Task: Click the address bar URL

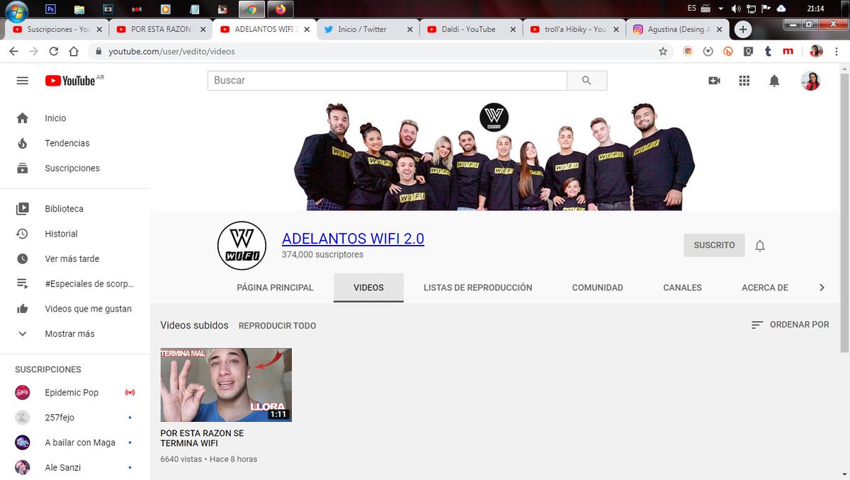Action: (171, 51)
